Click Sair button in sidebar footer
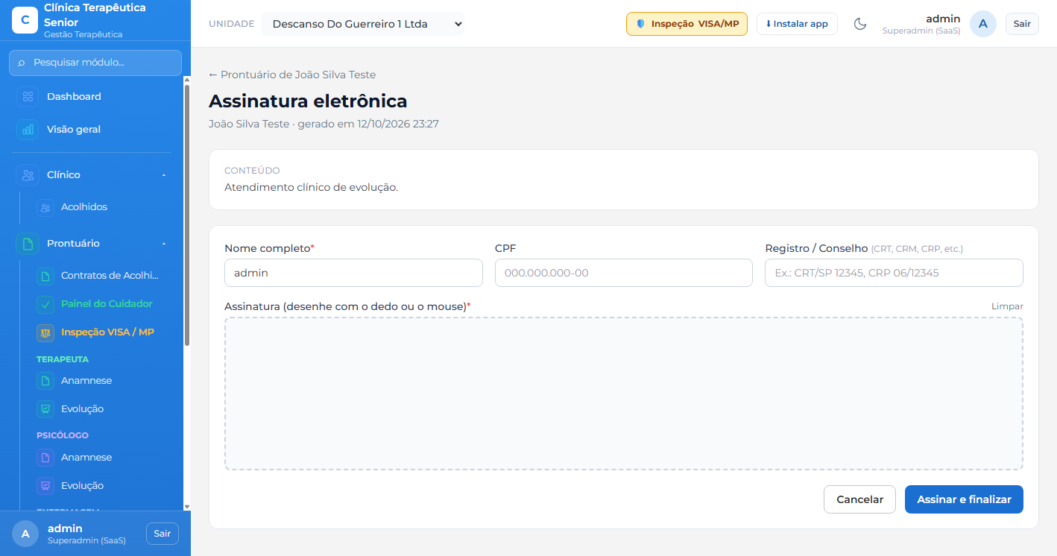 [x=163, y=534]
